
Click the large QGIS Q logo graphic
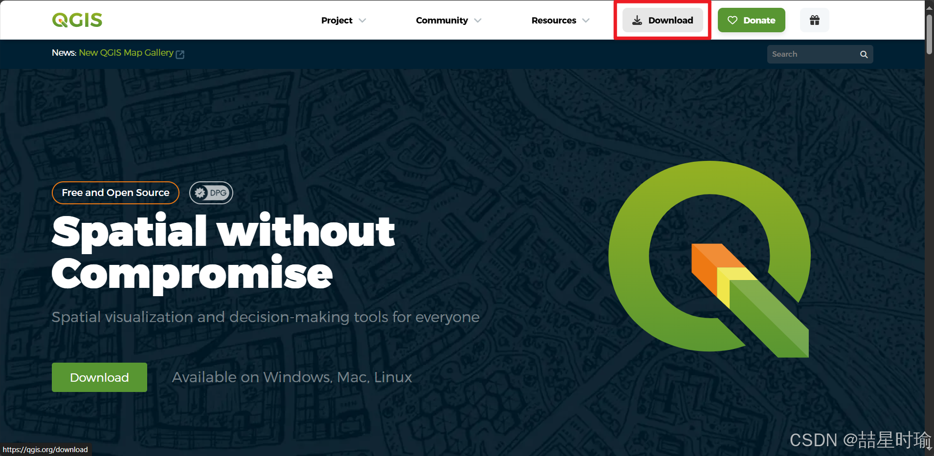(x=709, y=259)
